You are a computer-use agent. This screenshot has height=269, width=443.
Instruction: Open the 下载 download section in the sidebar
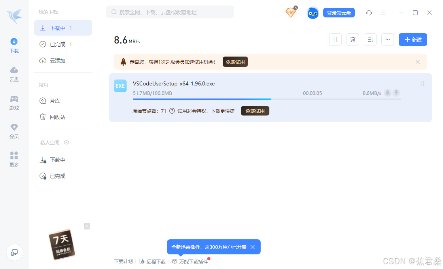(x=14, y=45)
